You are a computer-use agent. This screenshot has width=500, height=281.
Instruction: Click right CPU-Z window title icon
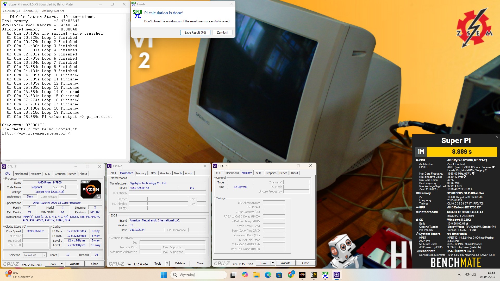pos(215,166)
